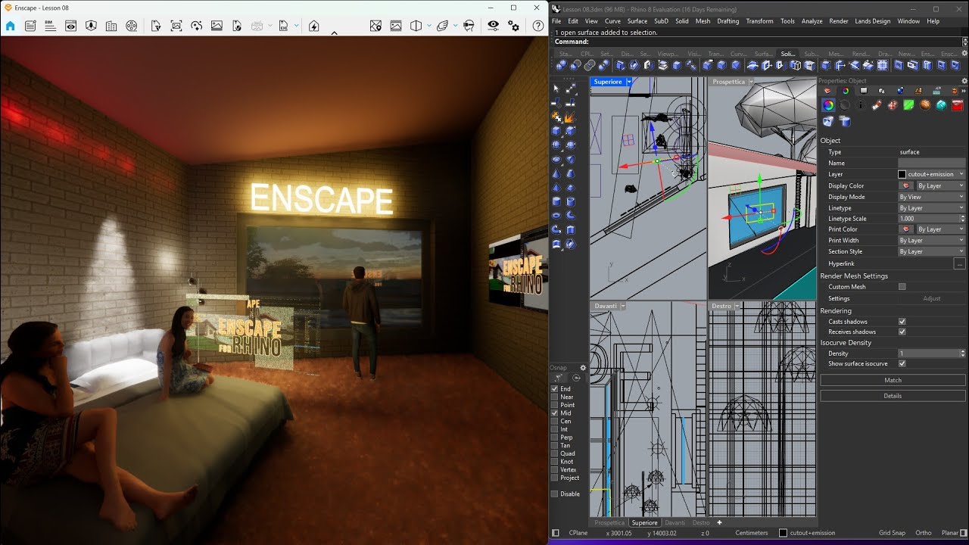Toggle Grid Snap in status bar

(x=892, y=533)
